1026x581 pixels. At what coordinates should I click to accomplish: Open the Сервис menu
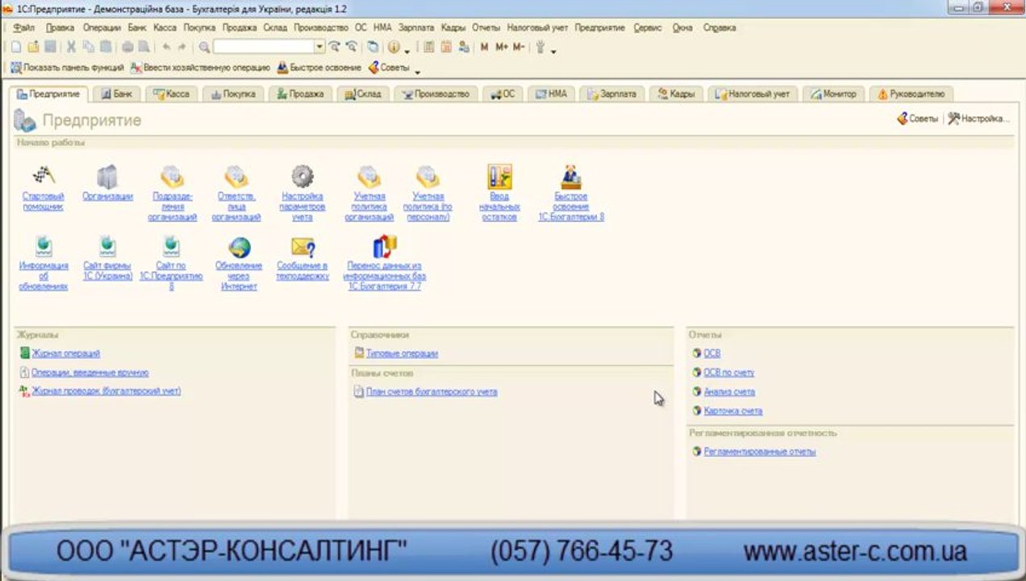pyautogui.click(x=648, y=27)
